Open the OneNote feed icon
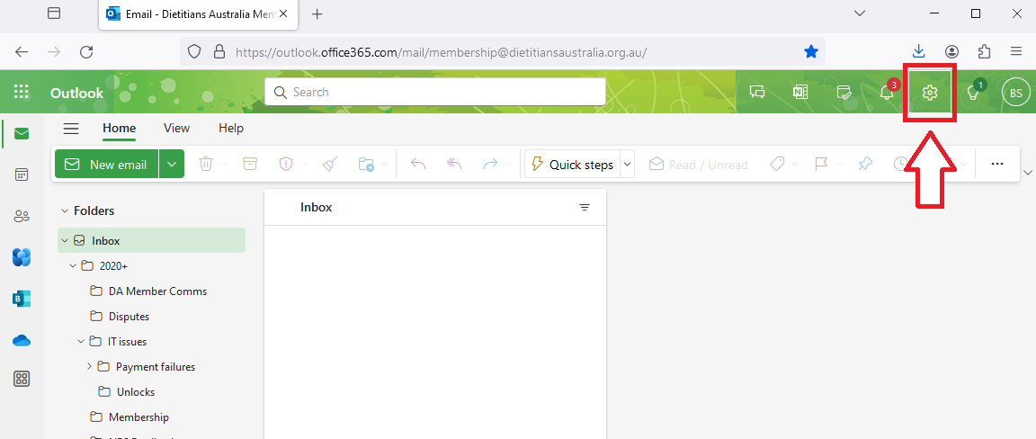The height and width of the screenshot is (439, 1036). (800, 92)
